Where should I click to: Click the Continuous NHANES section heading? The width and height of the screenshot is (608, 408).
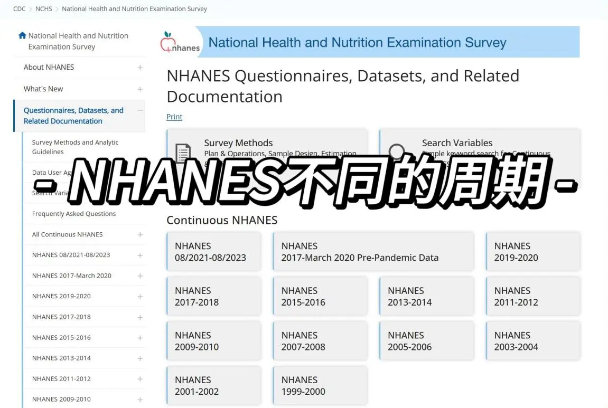pyautogui.click(x=222, y=220)
